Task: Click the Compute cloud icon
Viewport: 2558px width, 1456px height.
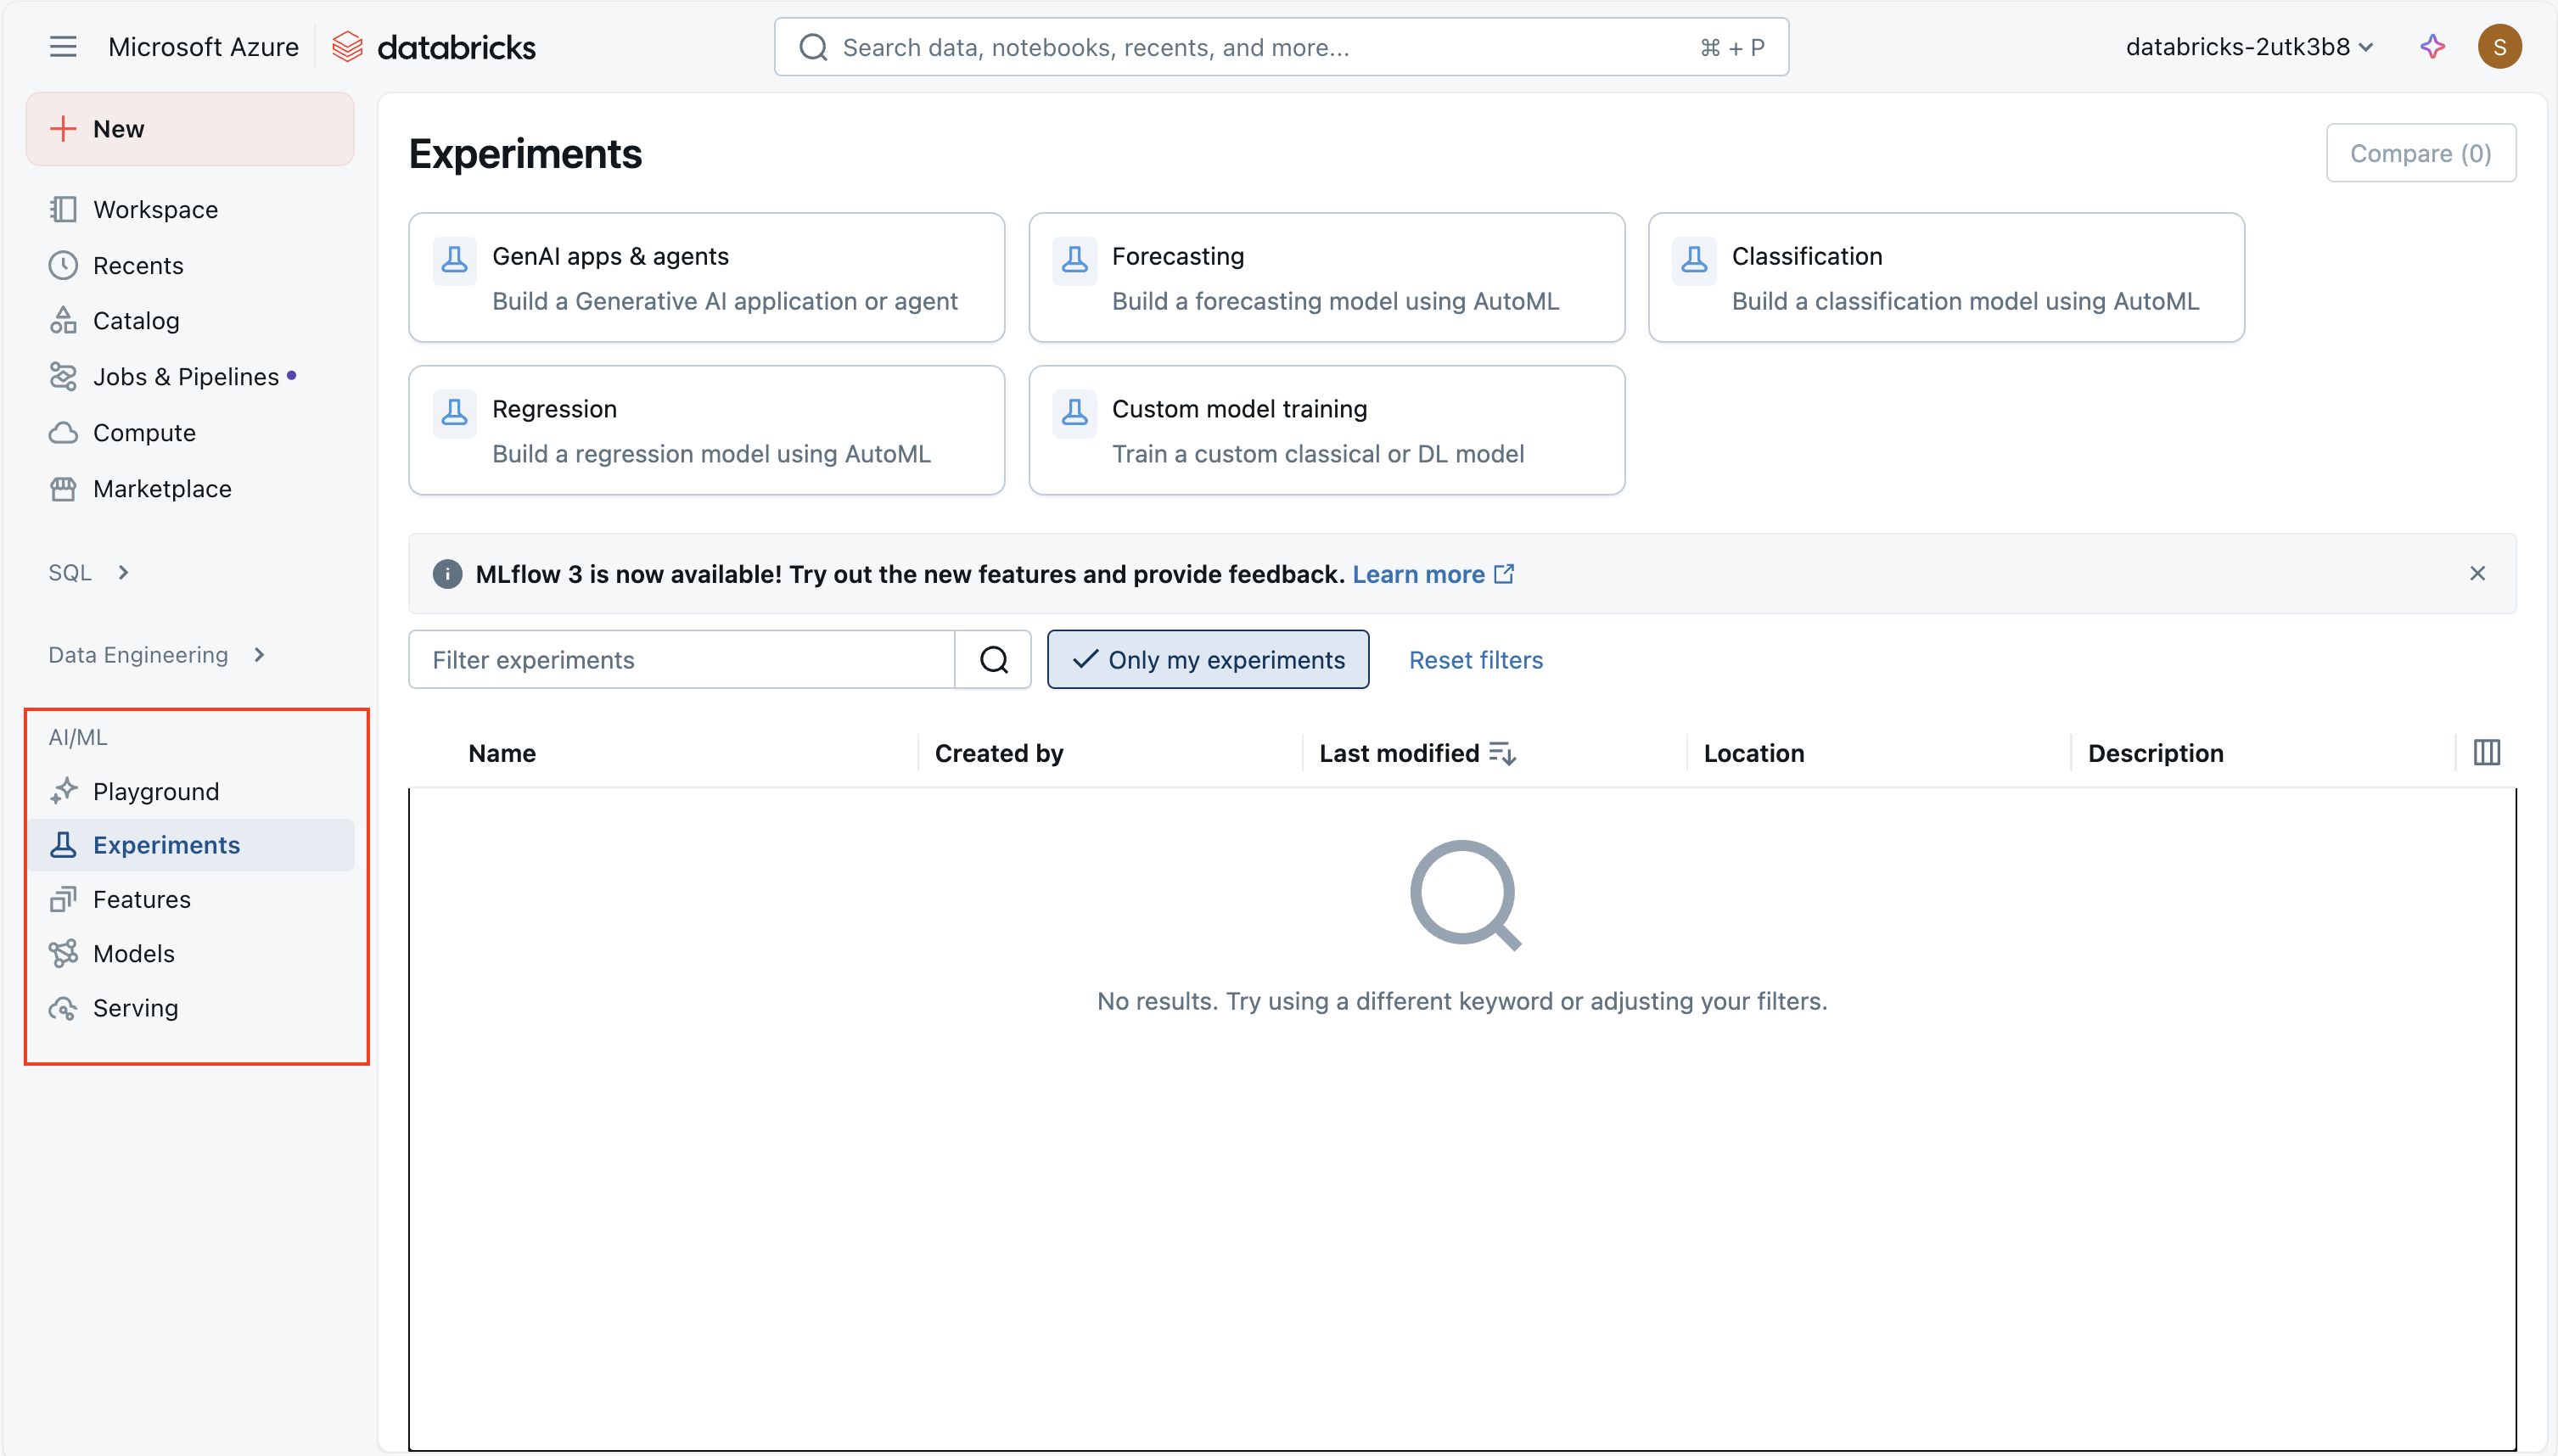Action: 63,433
